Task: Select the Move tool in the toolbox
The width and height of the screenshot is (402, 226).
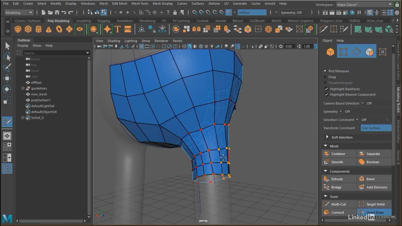Action: [7, 78]
